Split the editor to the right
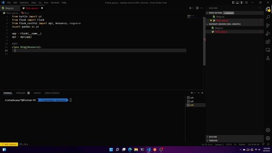Image resolution: width=272 pixels, height=153 pixels. 197,8
